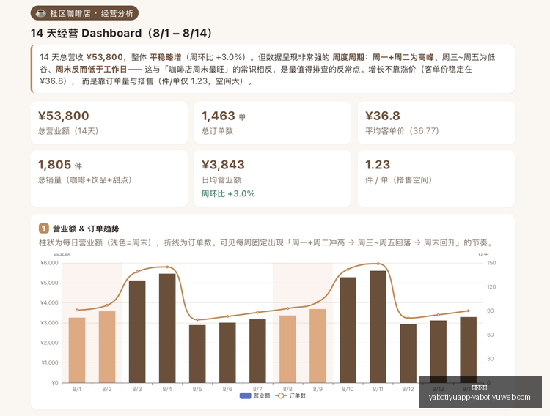This screenshot has width=550, height=416.
Task: Click the 8/3 x-axis date label
Action: [137, 389]
